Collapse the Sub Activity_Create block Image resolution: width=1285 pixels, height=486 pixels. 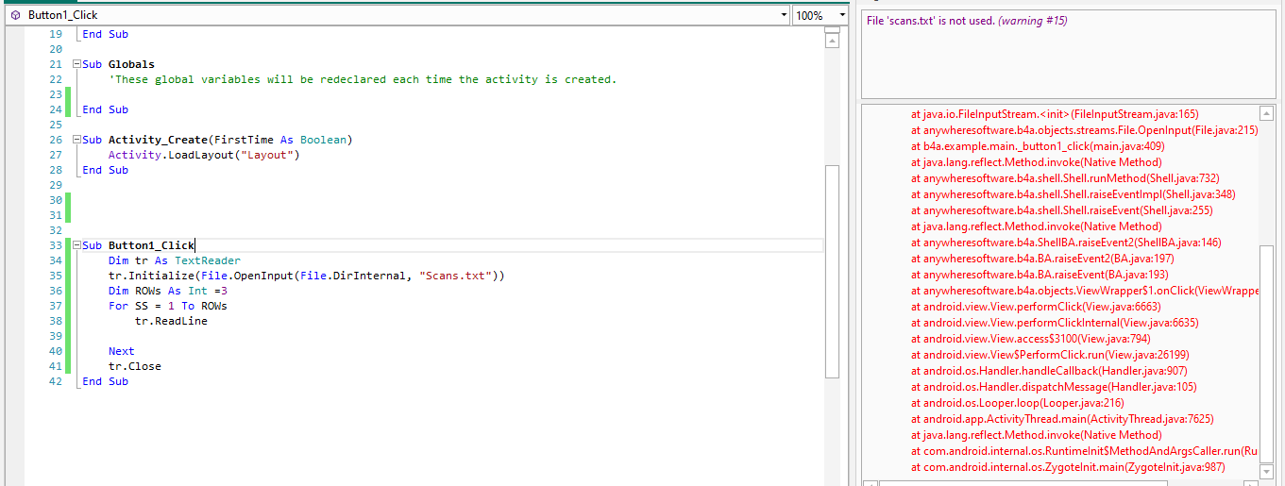point(76,140)
